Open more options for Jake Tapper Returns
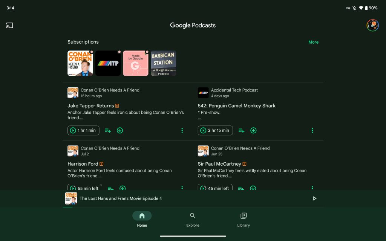 point(182,131)
